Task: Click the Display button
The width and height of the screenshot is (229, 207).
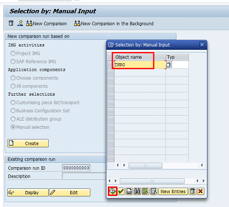Action: pos(28,193)
